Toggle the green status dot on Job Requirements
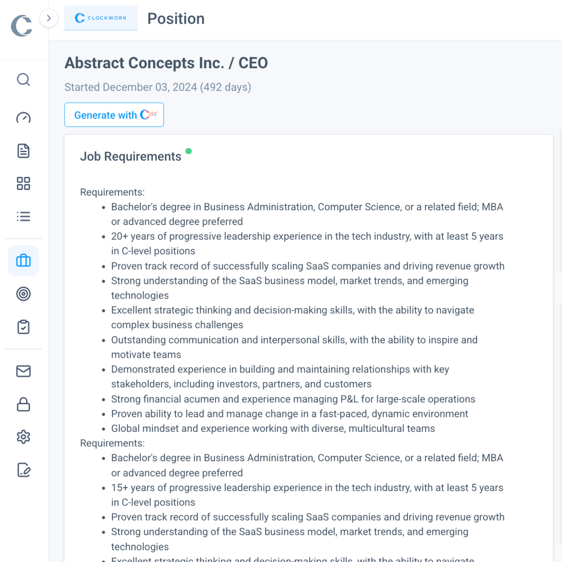562x562 pixels. tap(189, 151)
